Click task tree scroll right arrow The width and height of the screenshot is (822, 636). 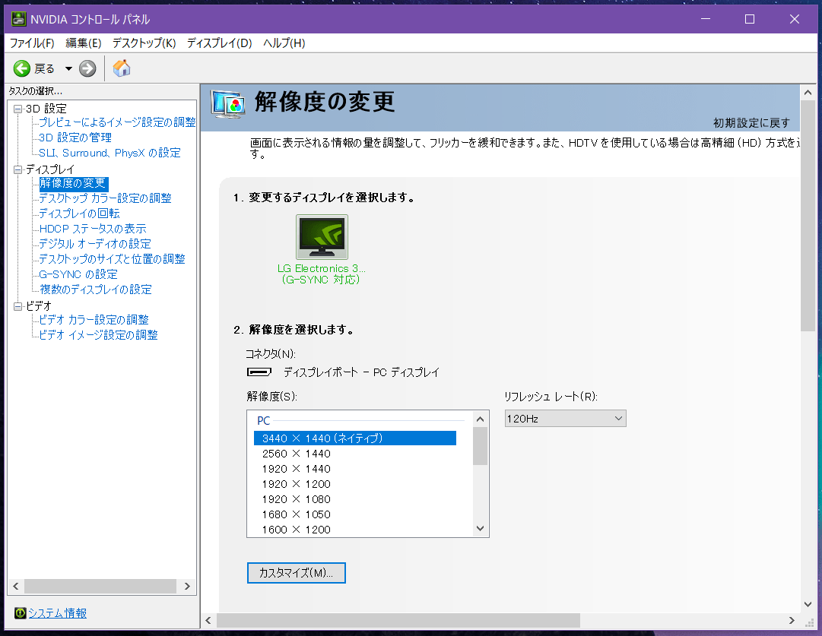click(187, 587)
